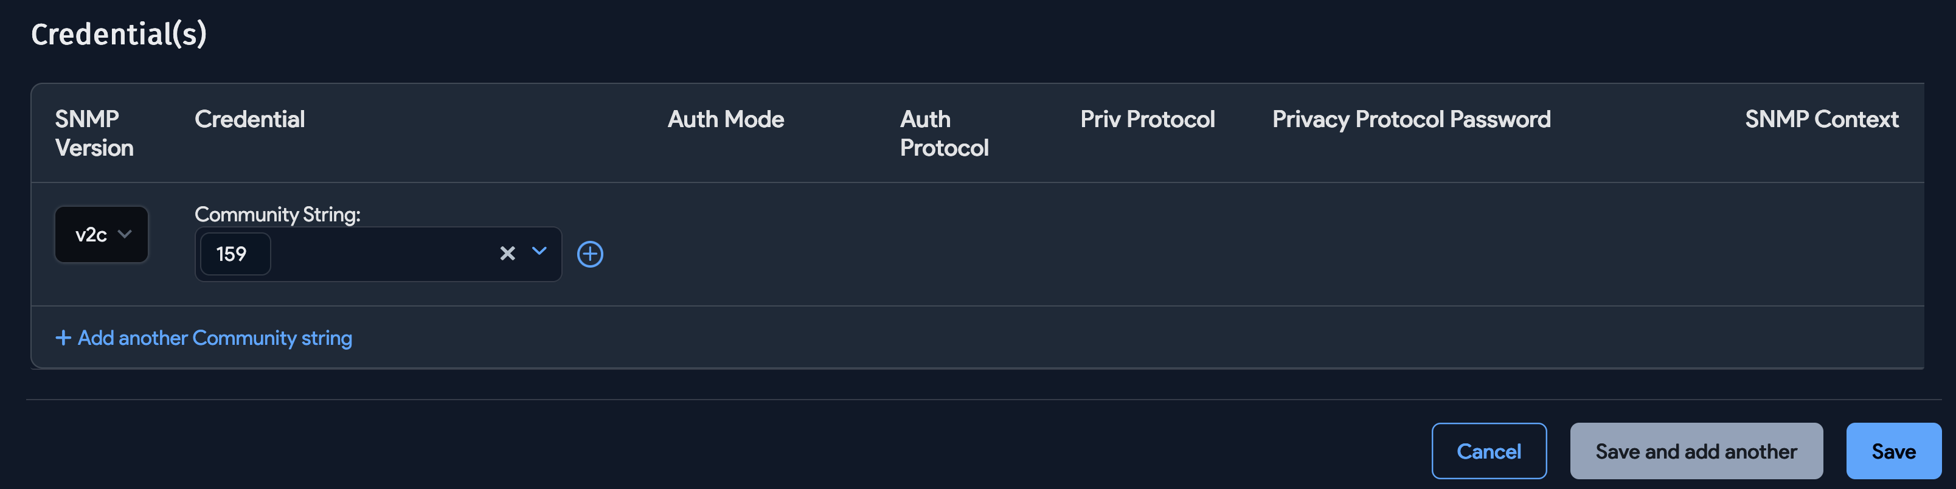Click the Cancel button
This screenshot has width=1956, height=489.
tap(1488, 450)
